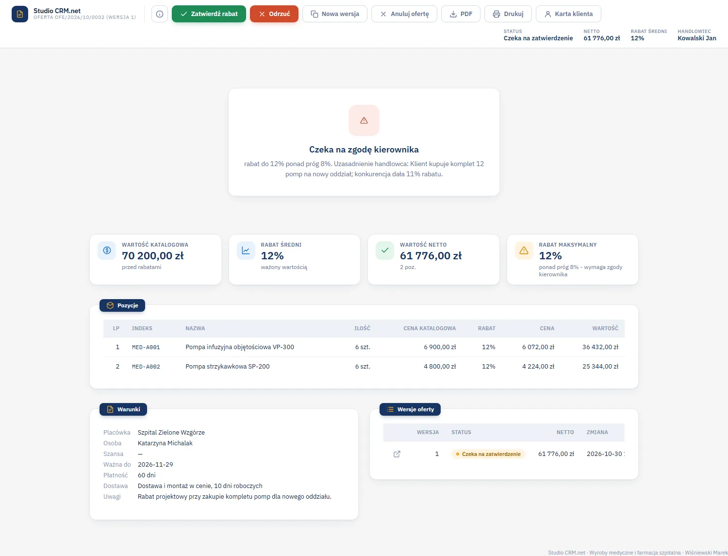Download the offer as PDF
This screenshot has height=556, width=728.
coord(461,14)
